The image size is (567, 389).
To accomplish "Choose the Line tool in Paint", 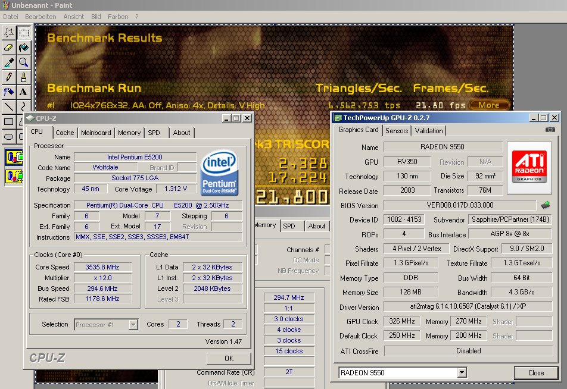I will [9, 107].
